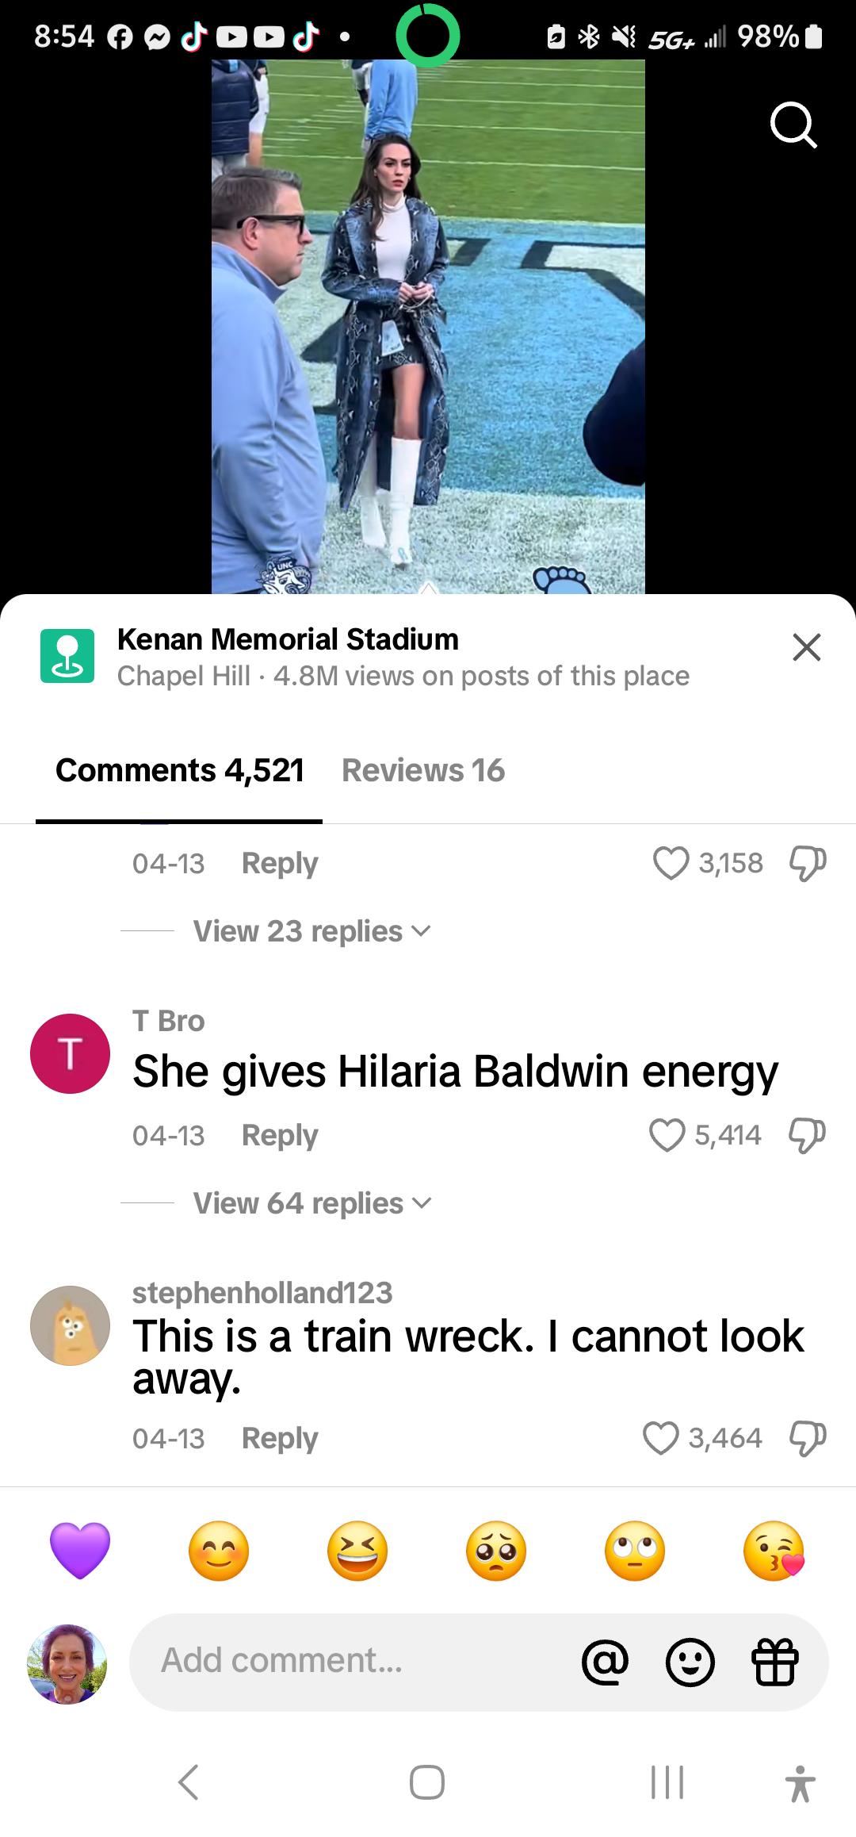Screen dimensions: 856x1837
Task: Insert the eye-roll emoji
Action: [x=635, y=1551]
